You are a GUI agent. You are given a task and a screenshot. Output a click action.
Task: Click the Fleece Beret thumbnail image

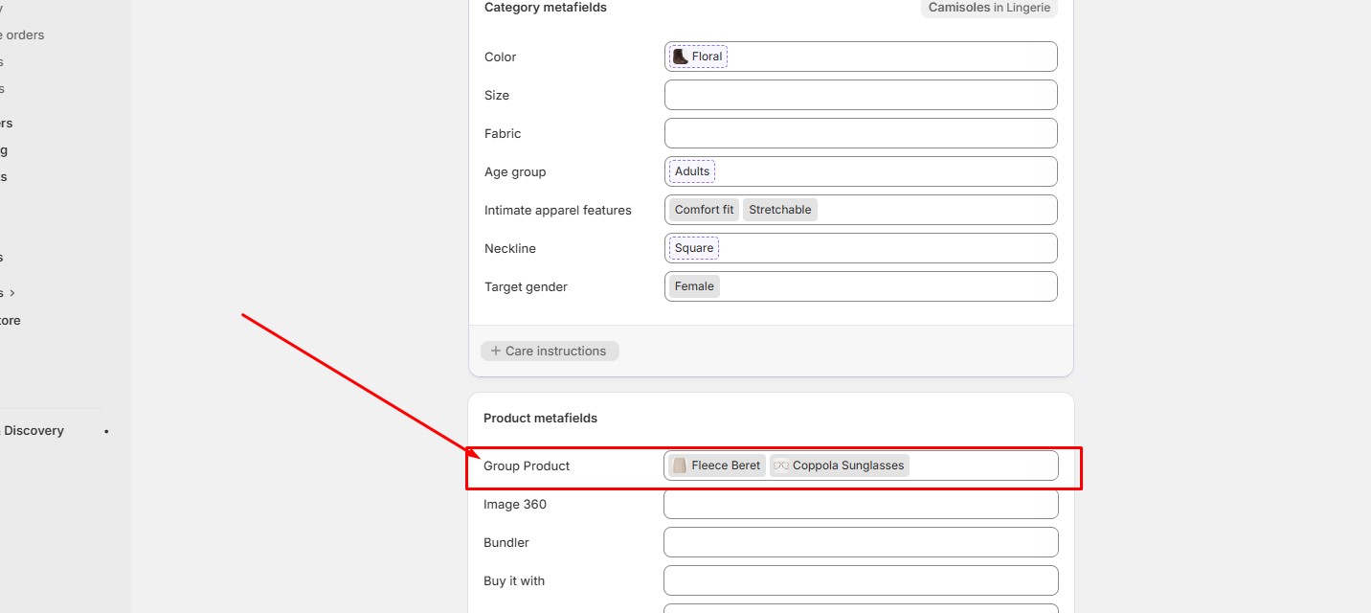coord(680,465)
